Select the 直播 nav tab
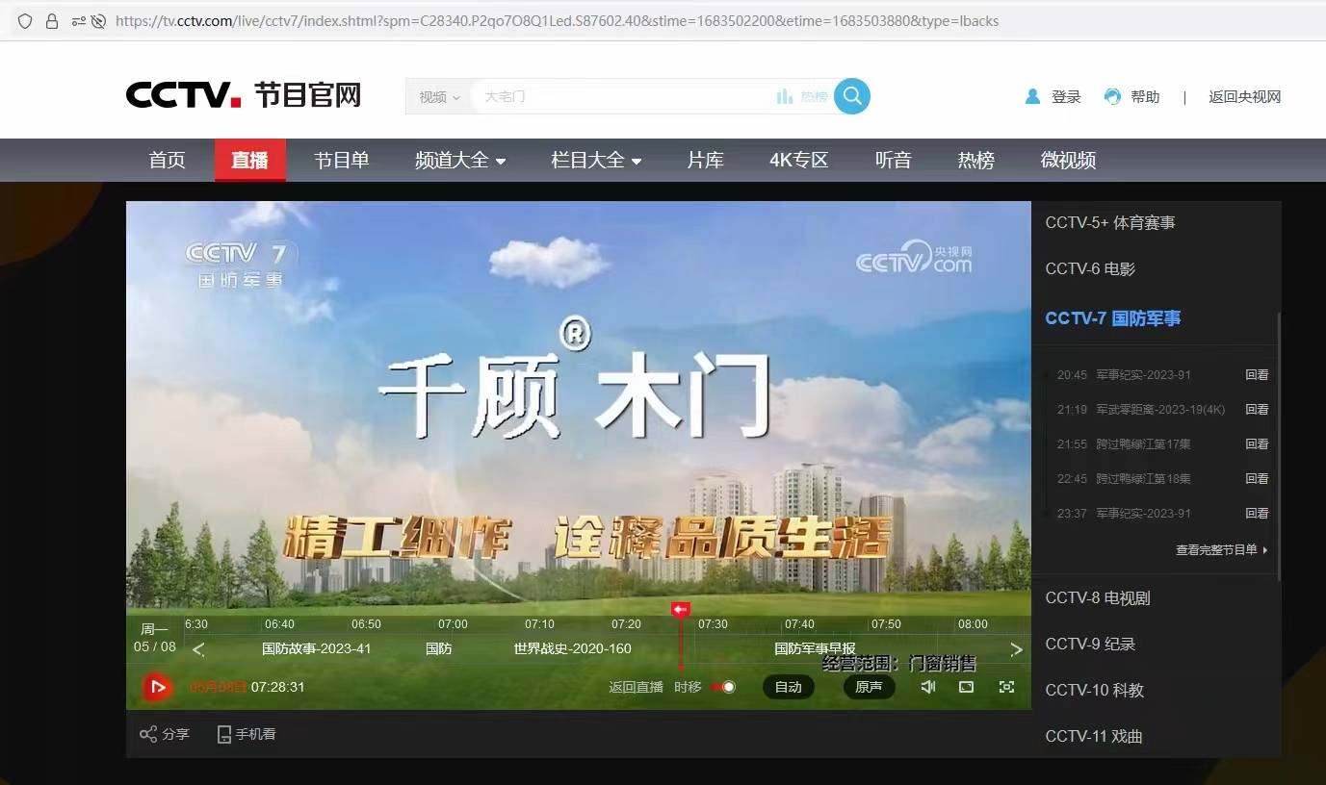 coord(249,161)
